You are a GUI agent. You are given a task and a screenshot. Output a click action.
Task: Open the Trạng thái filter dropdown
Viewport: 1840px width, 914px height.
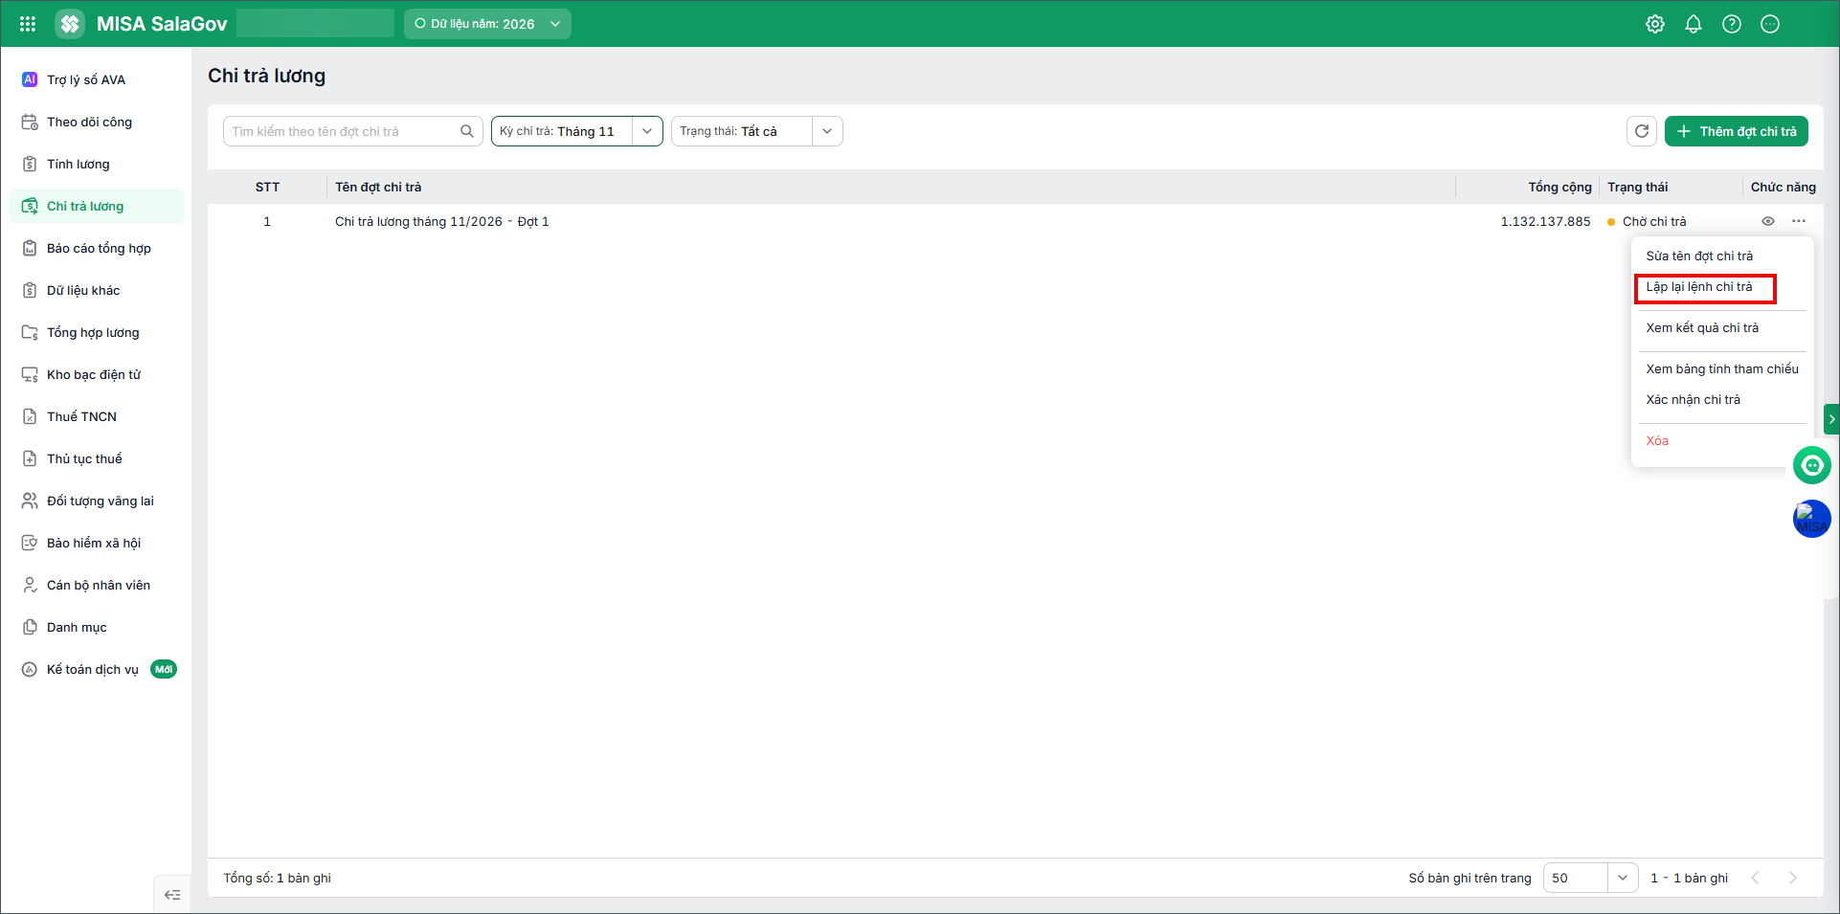pos(827,131)
